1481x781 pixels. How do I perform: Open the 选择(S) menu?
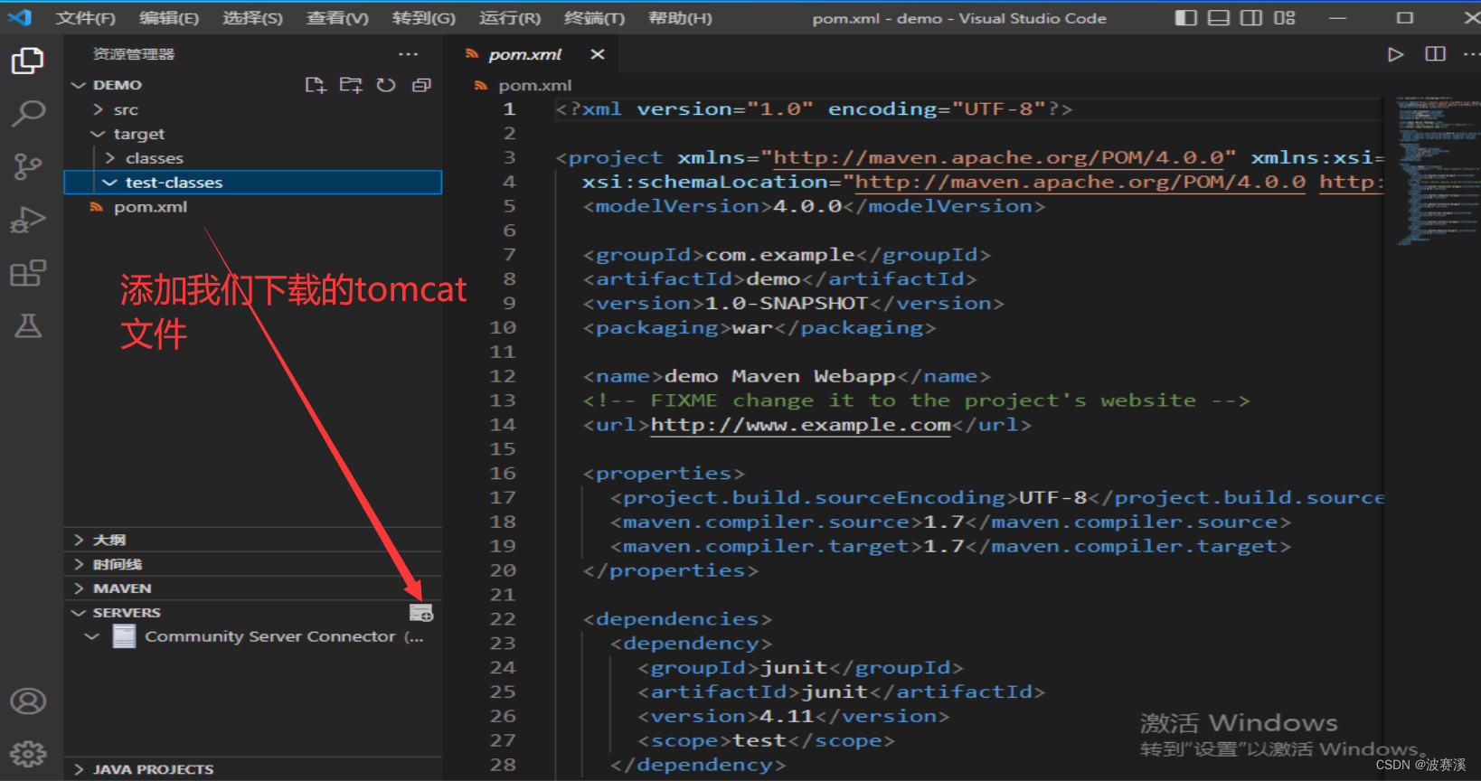[253, 18]
